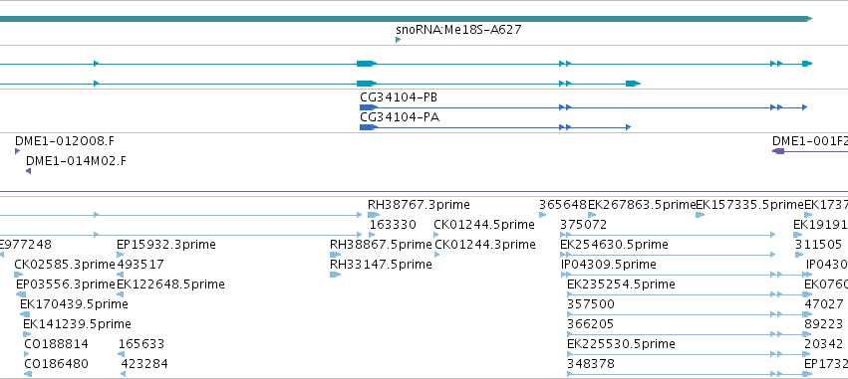Screen dimensions: 848x379
Task: Select the CK01244.3prime label
Action: coord(485,245)
